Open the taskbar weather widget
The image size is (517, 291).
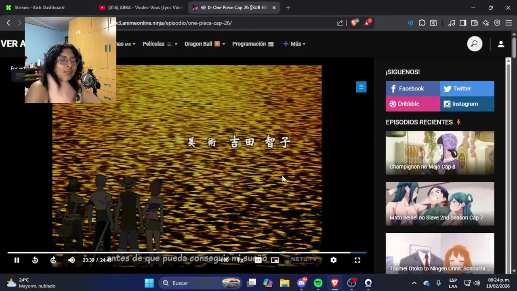pos(31,283)
